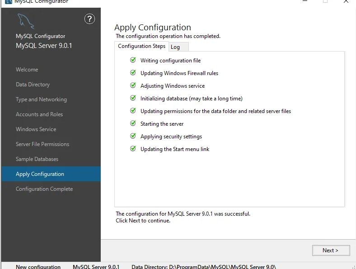
Task: Open the Accounts and Roles step
Action: click(x=39, y=114)
